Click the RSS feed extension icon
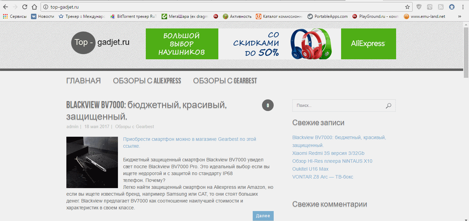This screenshot has width=469, height=221. coord(440,7)
